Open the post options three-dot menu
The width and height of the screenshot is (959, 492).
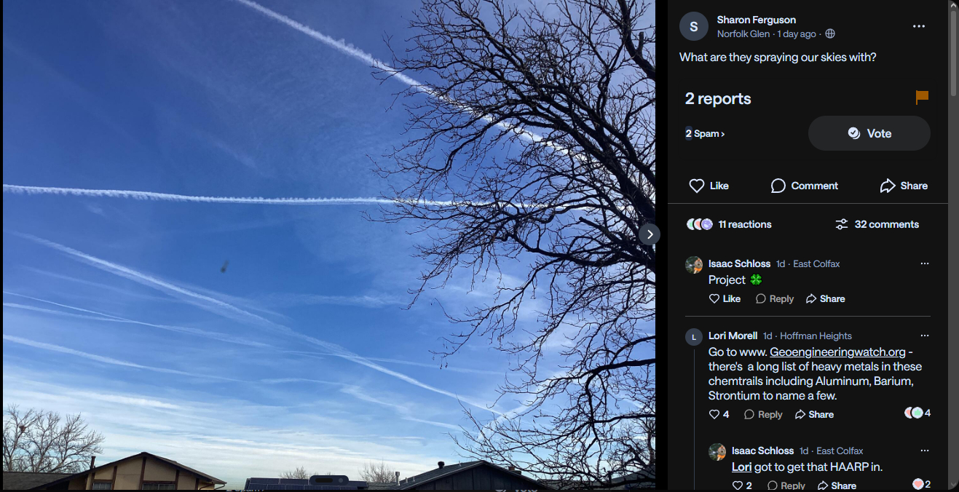tap(919, 26)
